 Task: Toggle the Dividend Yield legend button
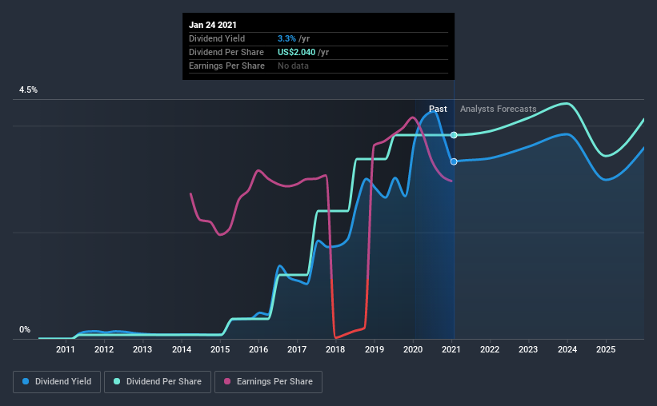point(57,382)
